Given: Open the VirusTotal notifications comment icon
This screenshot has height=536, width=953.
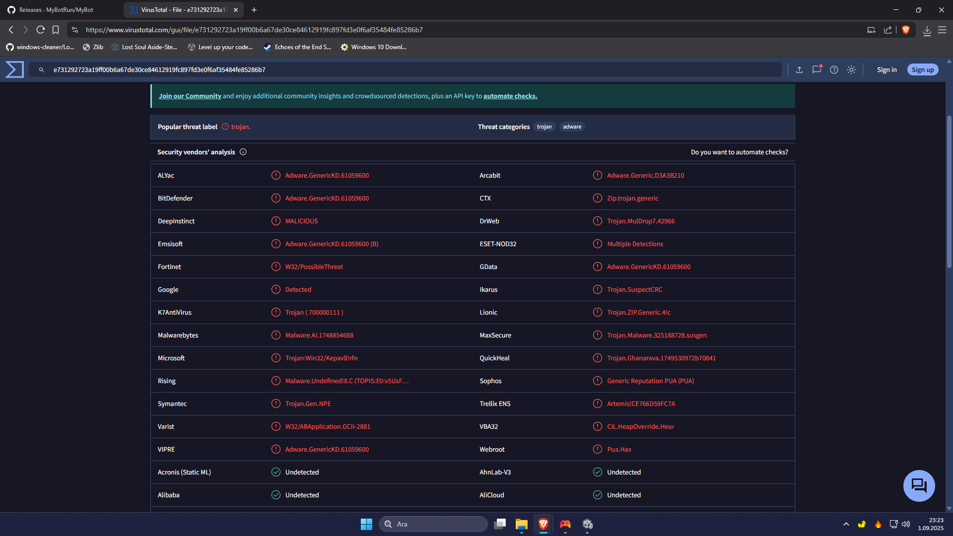Looking at the screenshot, I should point(817,69).
